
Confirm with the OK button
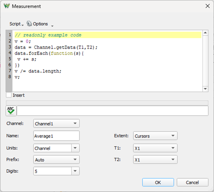point(158,182)
